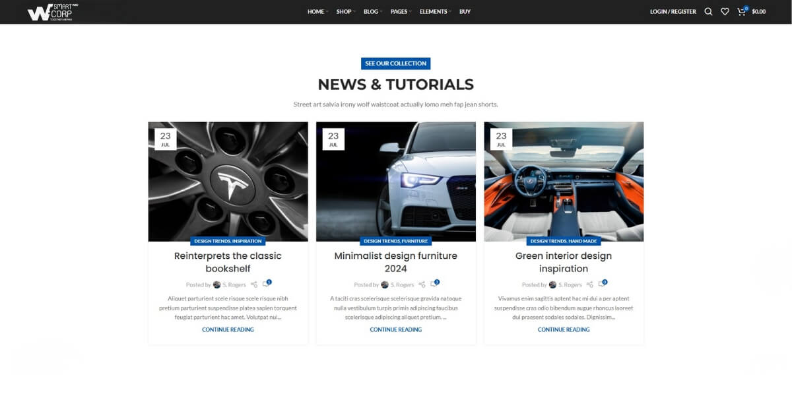This screenshot has height=416, width=792.
Task: Open the wishlist heart icon
Action: pyautogui.click(x=724, y=11)
